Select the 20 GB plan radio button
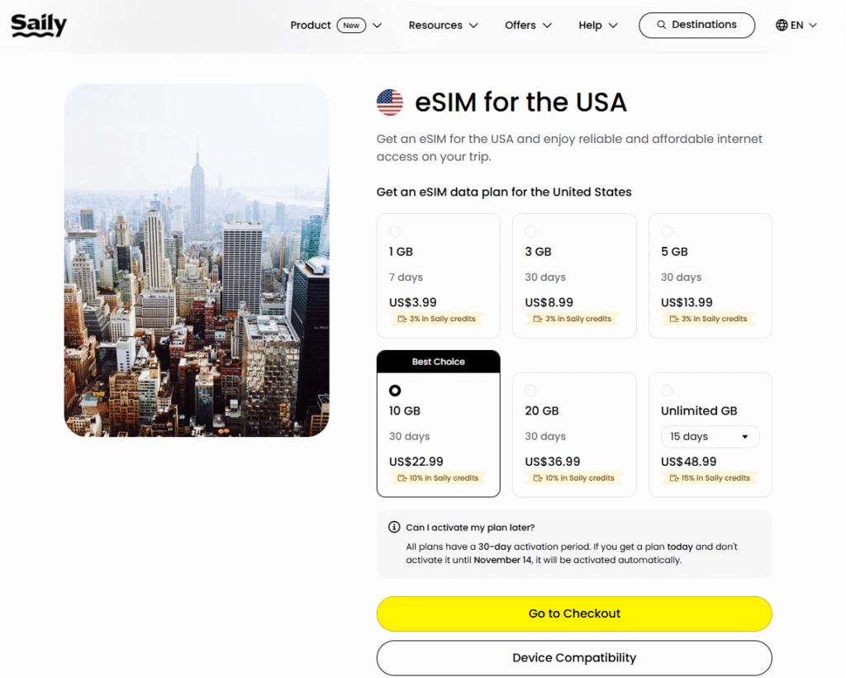This screenshot has height=678, width=846. [x=530, y=391]
